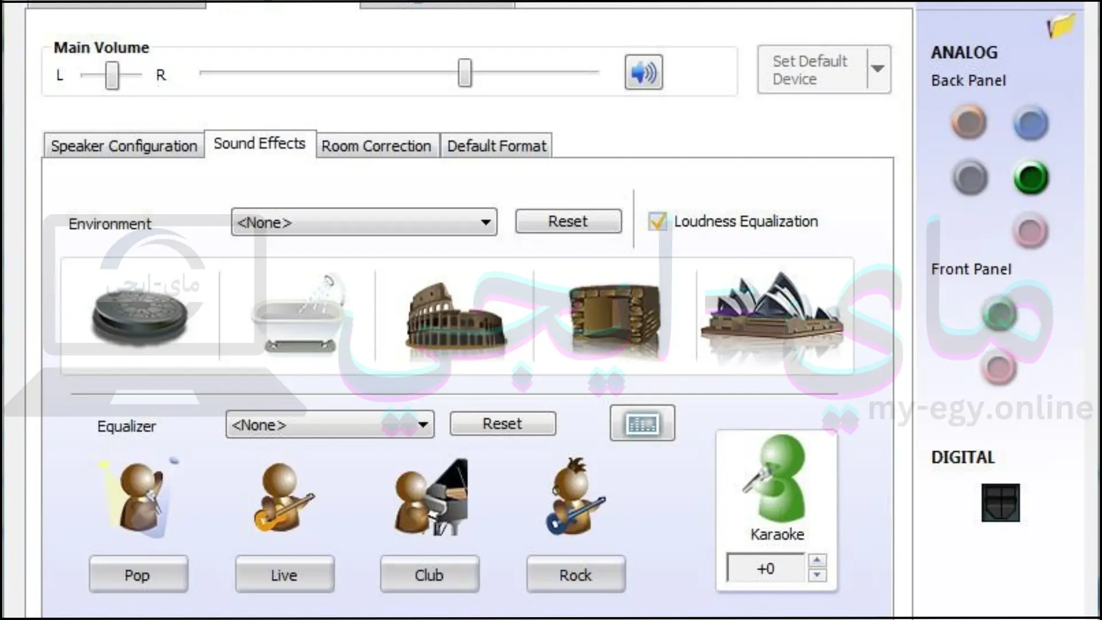The image size is (1102, 620).
Task: Click Reset button for Environment
Action: coord(568,222)
